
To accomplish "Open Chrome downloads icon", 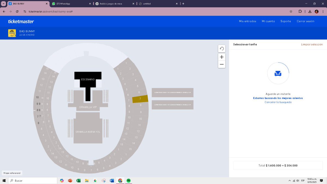I will pyautogui.click(x=310, y=11).
